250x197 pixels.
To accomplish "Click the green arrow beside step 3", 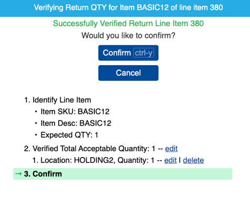I will 18,174.
